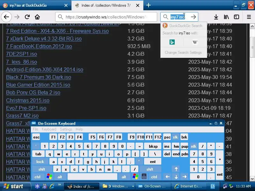This screenshot has height=191, width=255.
Task: Open 'Blue Gamer Edition 2015.iso'
Action: tap(38, 85)
